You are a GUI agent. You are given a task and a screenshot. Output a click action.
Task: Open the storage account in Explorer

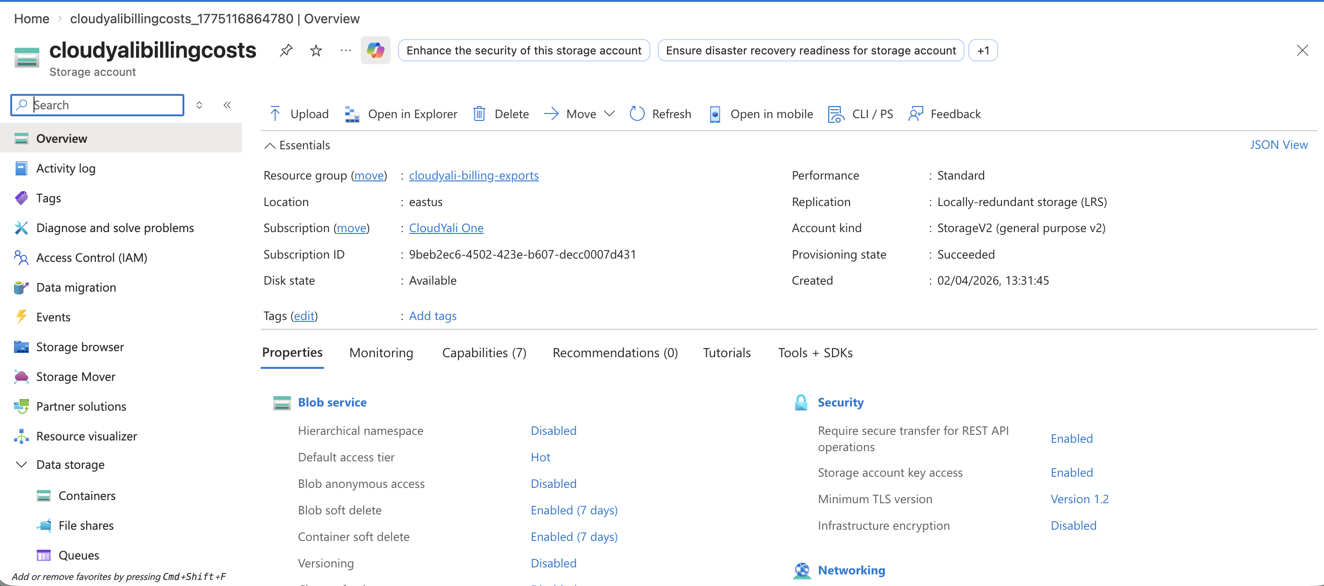pyautogui.click(x=401, y=113)
